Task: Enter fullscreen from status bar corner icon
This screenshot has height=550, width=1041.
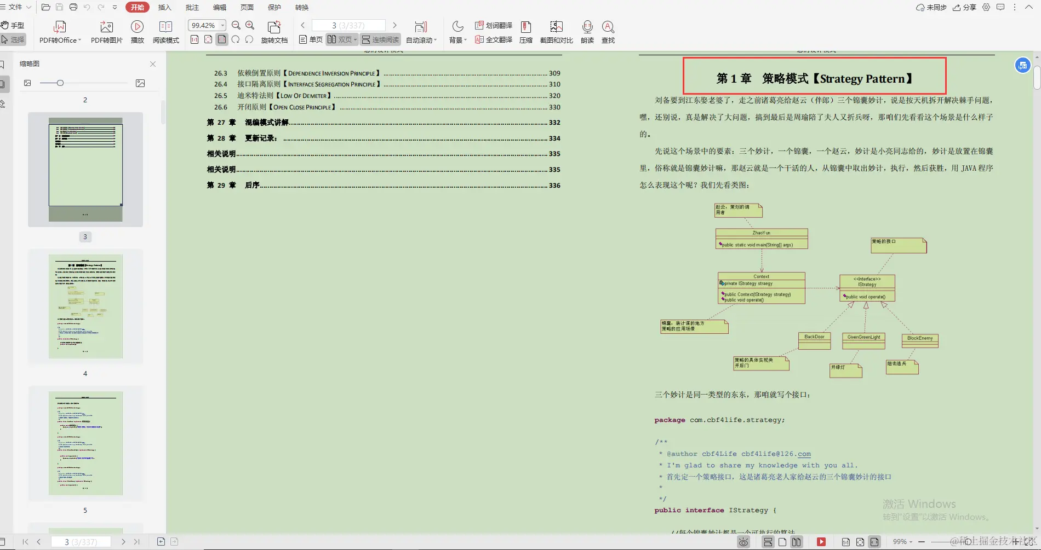Action: click(x=1029, y=542)
